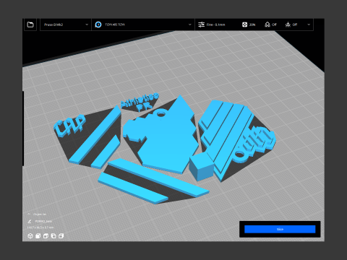Expand the material selector chevron
Image resolution: width=347 pixels, height=260 pixels.
189,25
